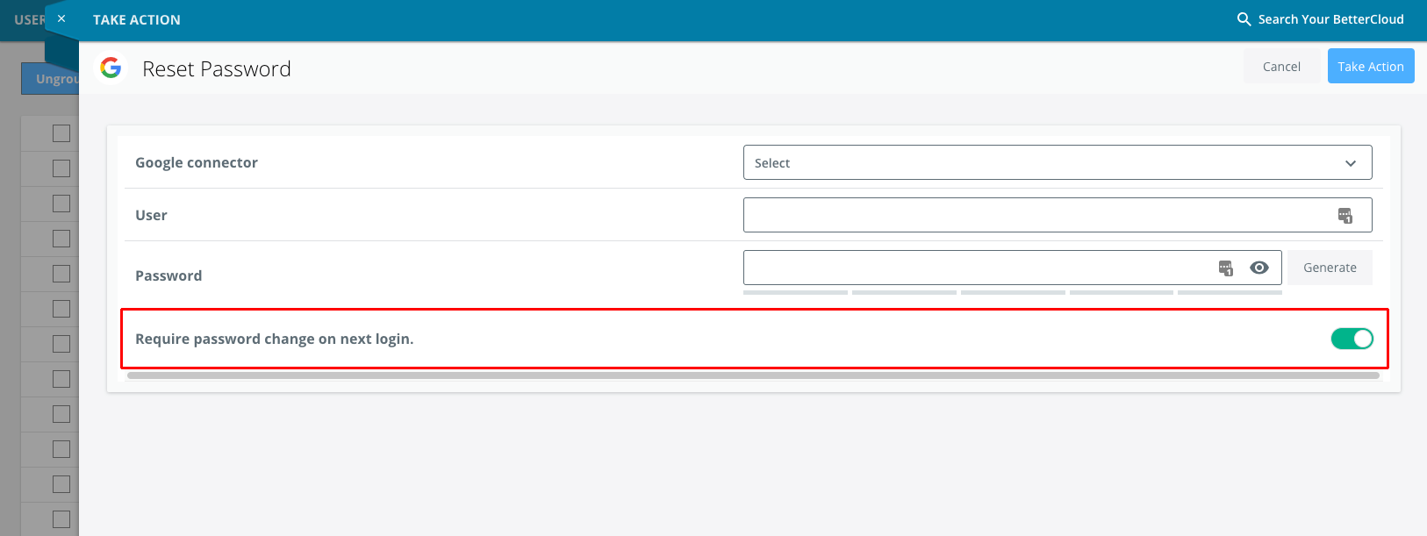This screenshot has height=536, width=1427.
Task: Click the Search Your BetterCloud text
Action: (1330, 19)
